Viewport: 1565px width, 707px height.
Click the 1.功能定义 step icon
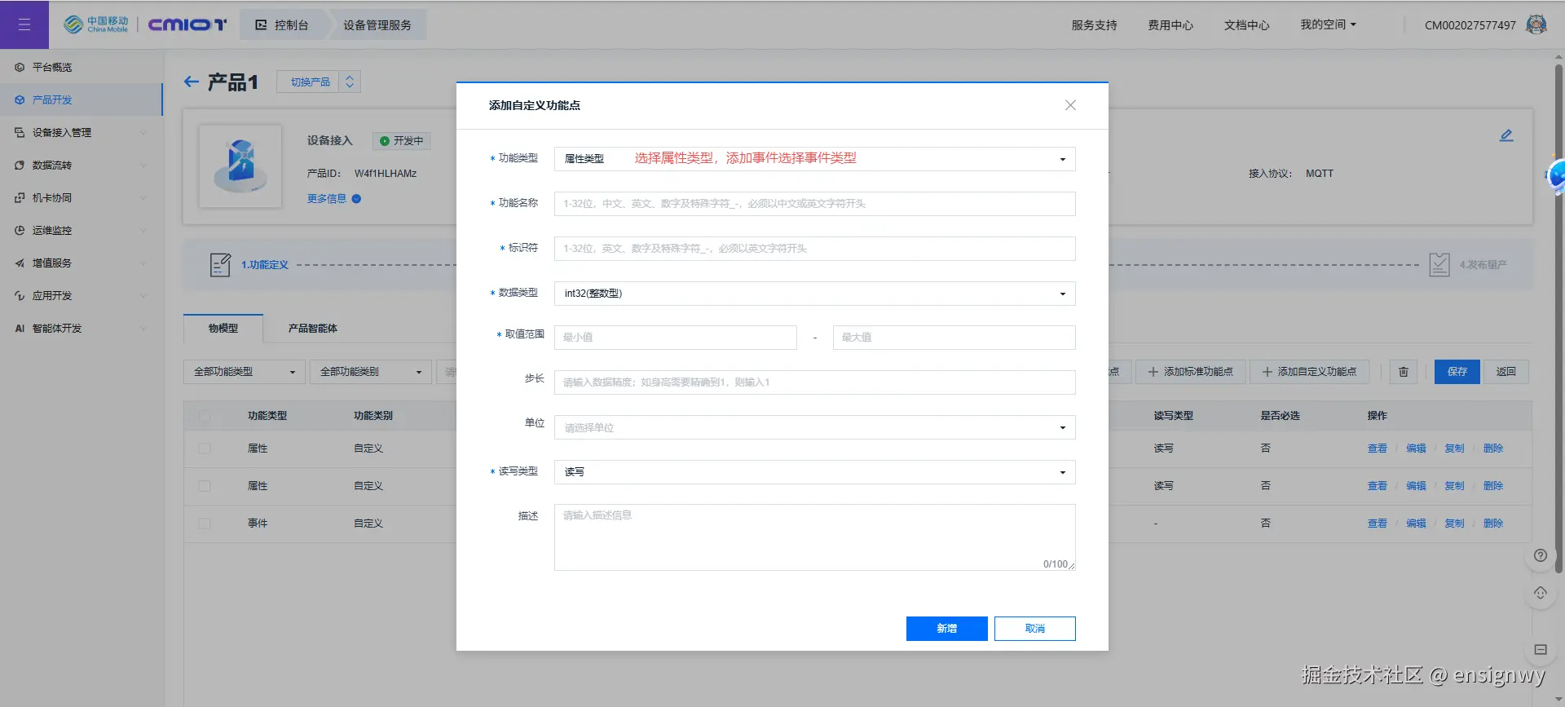coord(220,265)
